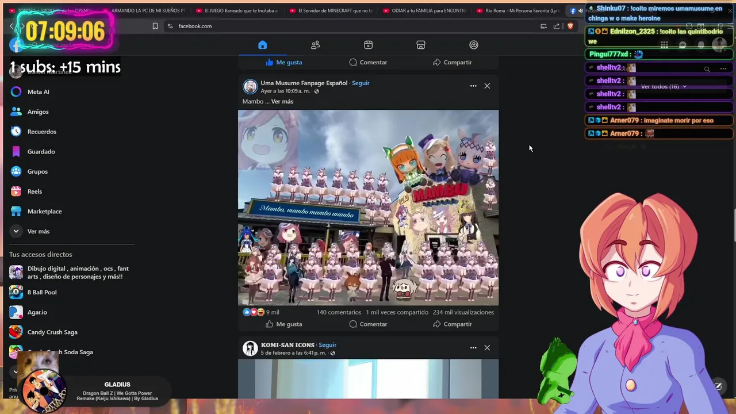Screen dimensions: 736x414
Task: Open the 5 de febrero a las 6:41 p. m. timestamp
Action: pos(294,353)
